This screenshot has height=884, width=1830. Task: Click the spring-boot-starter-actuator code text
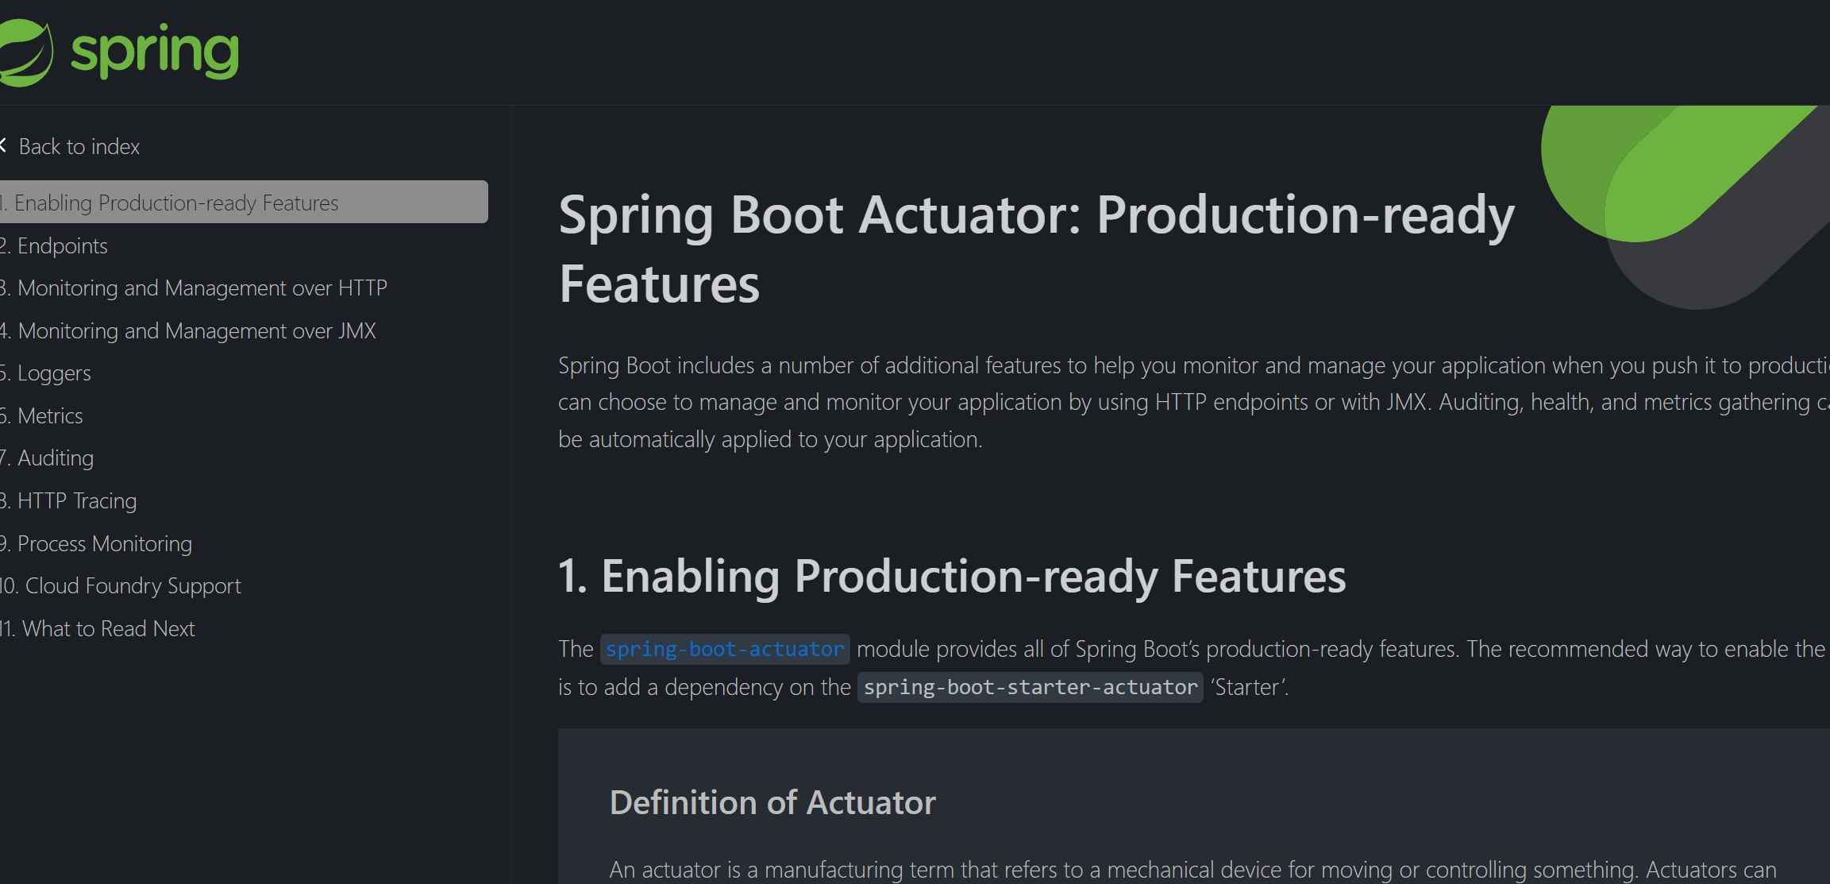pyautogui.click(x=1030, y=687)
